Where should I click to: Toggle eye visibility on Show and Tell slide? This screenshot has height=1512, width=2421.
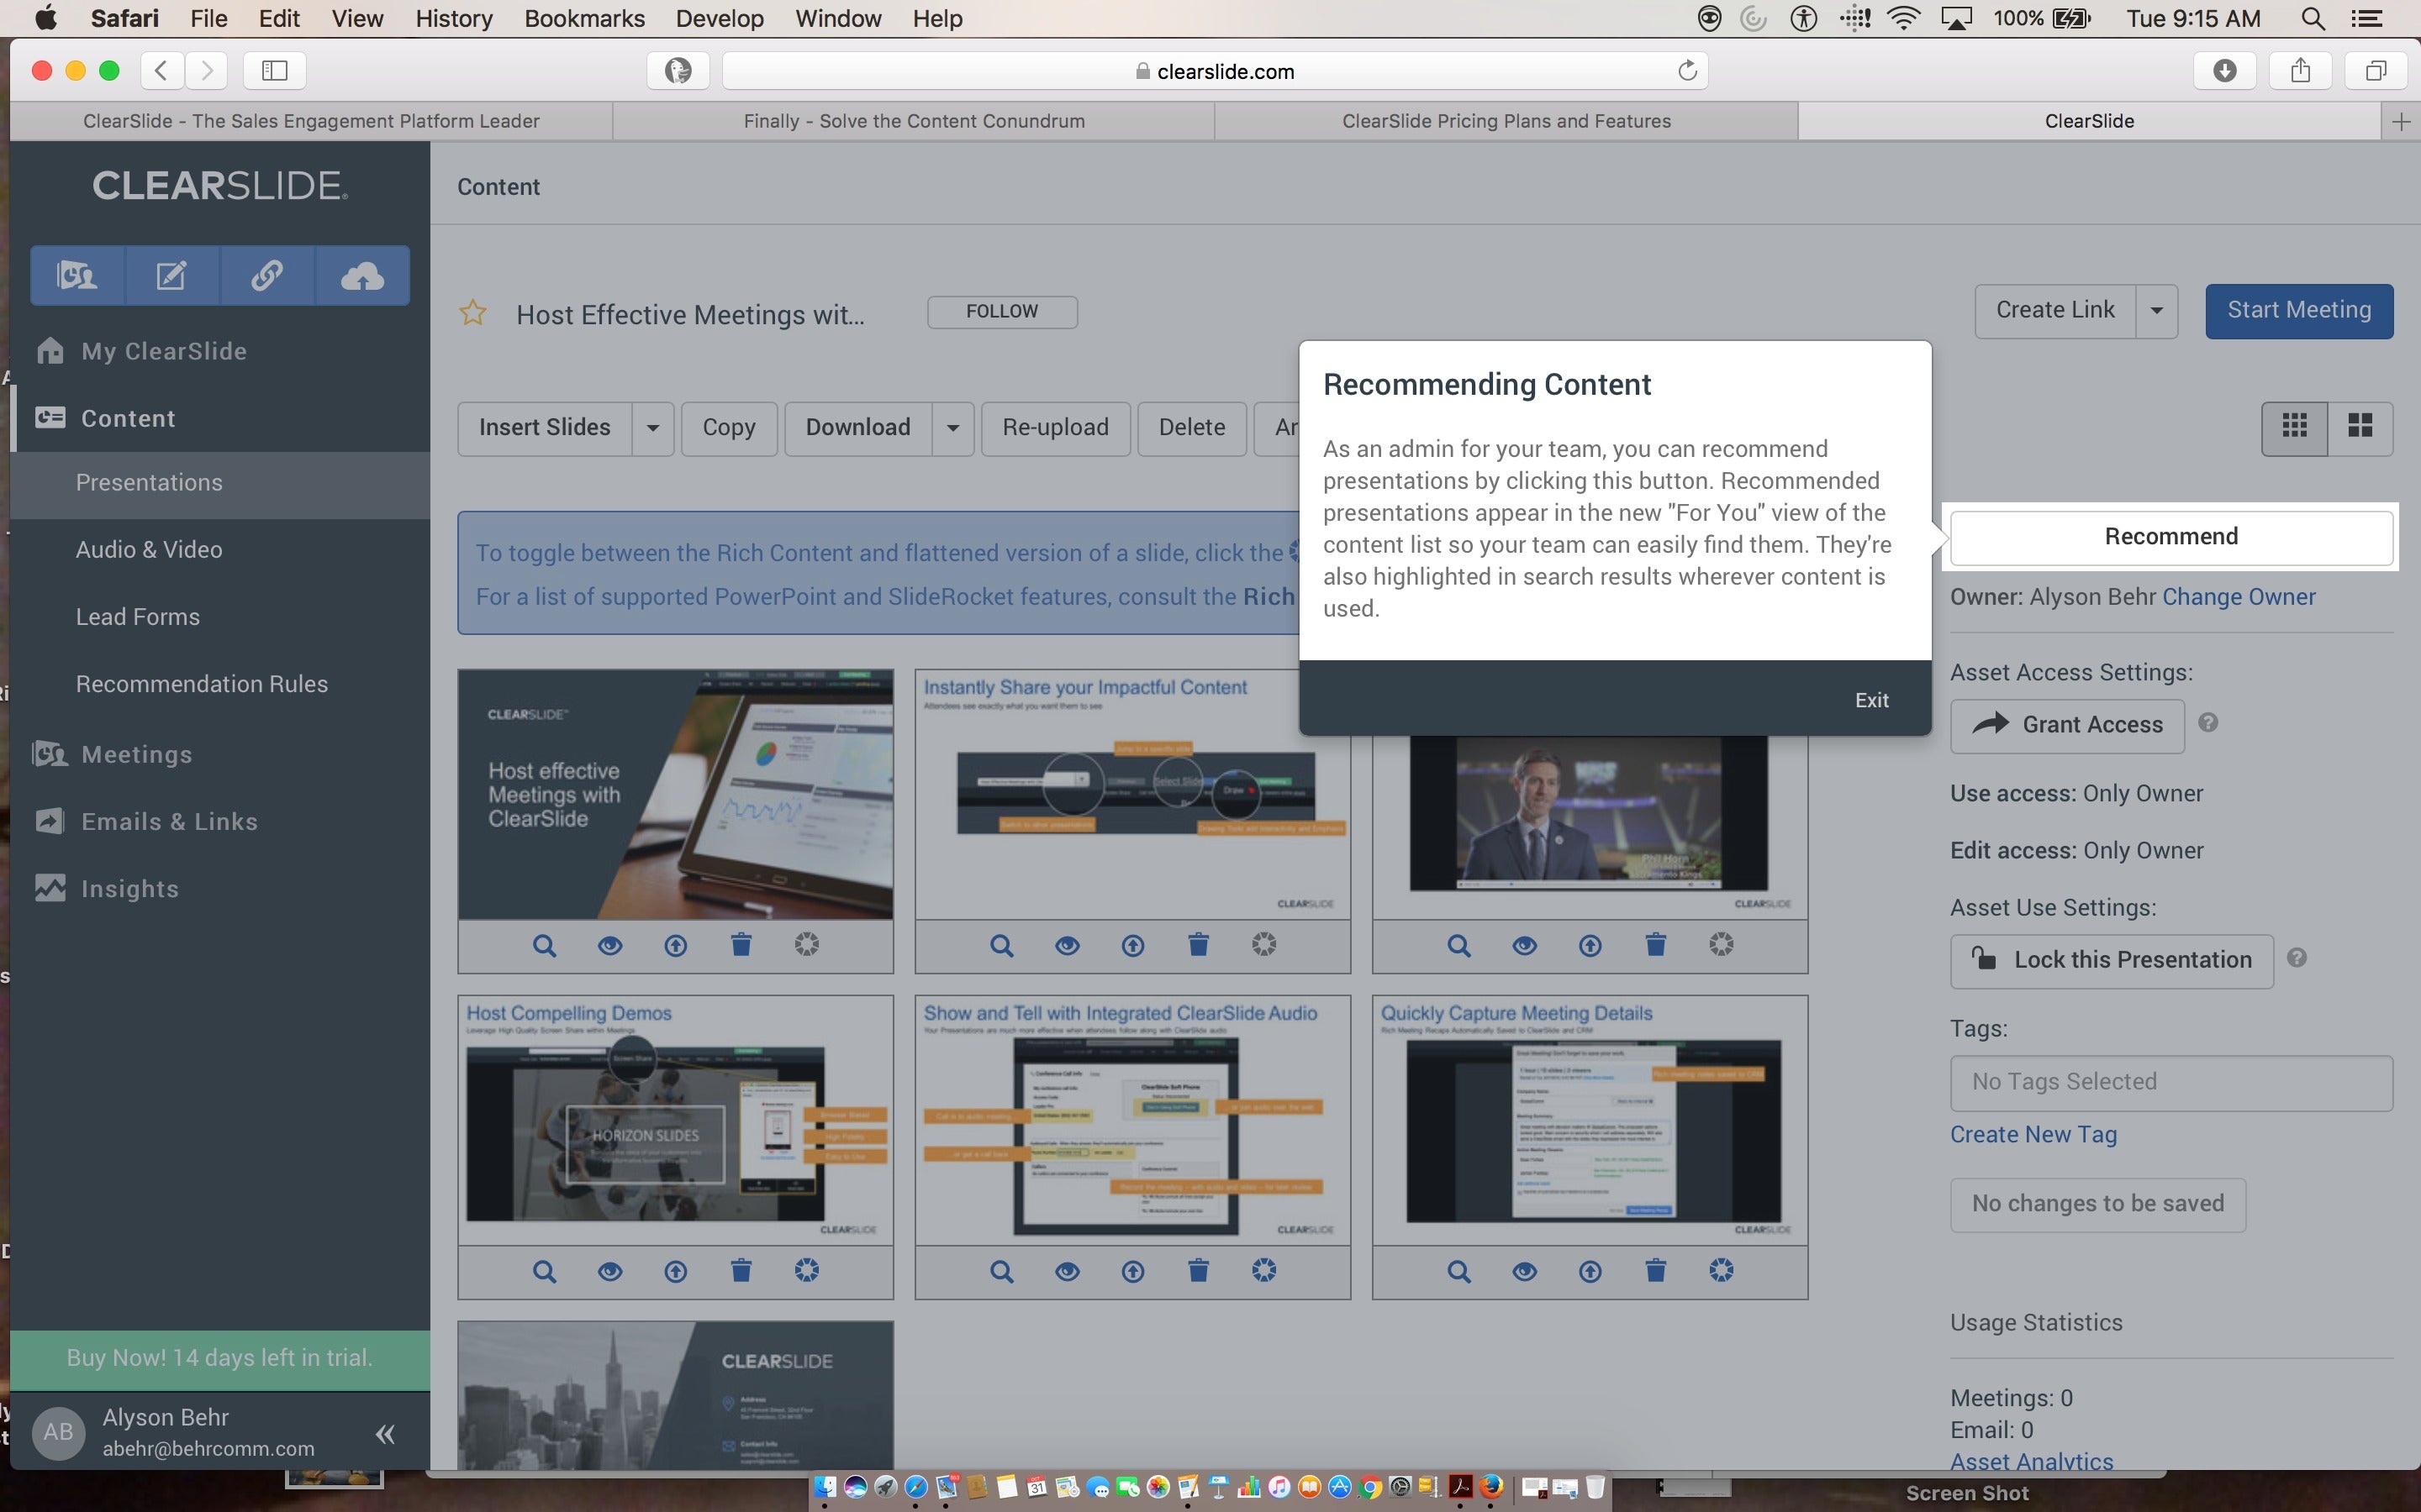coord(1067,1271)
